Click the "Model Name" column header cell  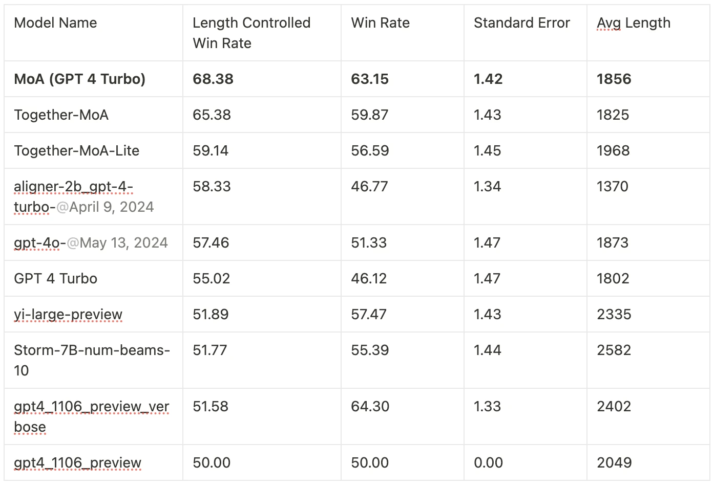55,23
